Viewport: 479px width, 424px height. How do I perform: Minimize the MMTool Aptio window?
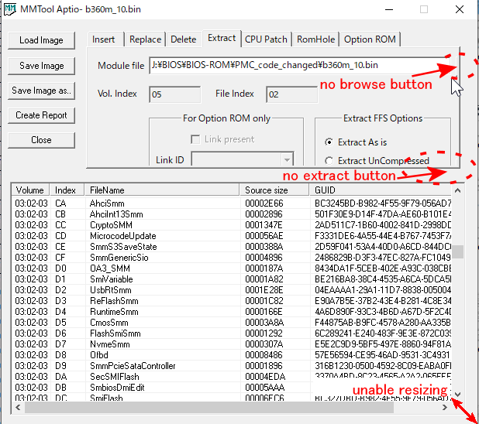(x=388, y=10)
